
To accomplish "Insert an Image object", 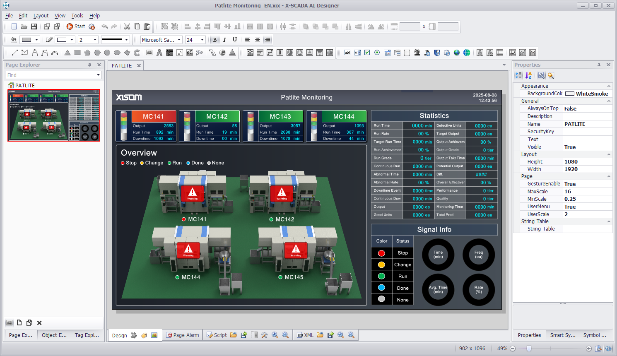I will click(149, 53).
